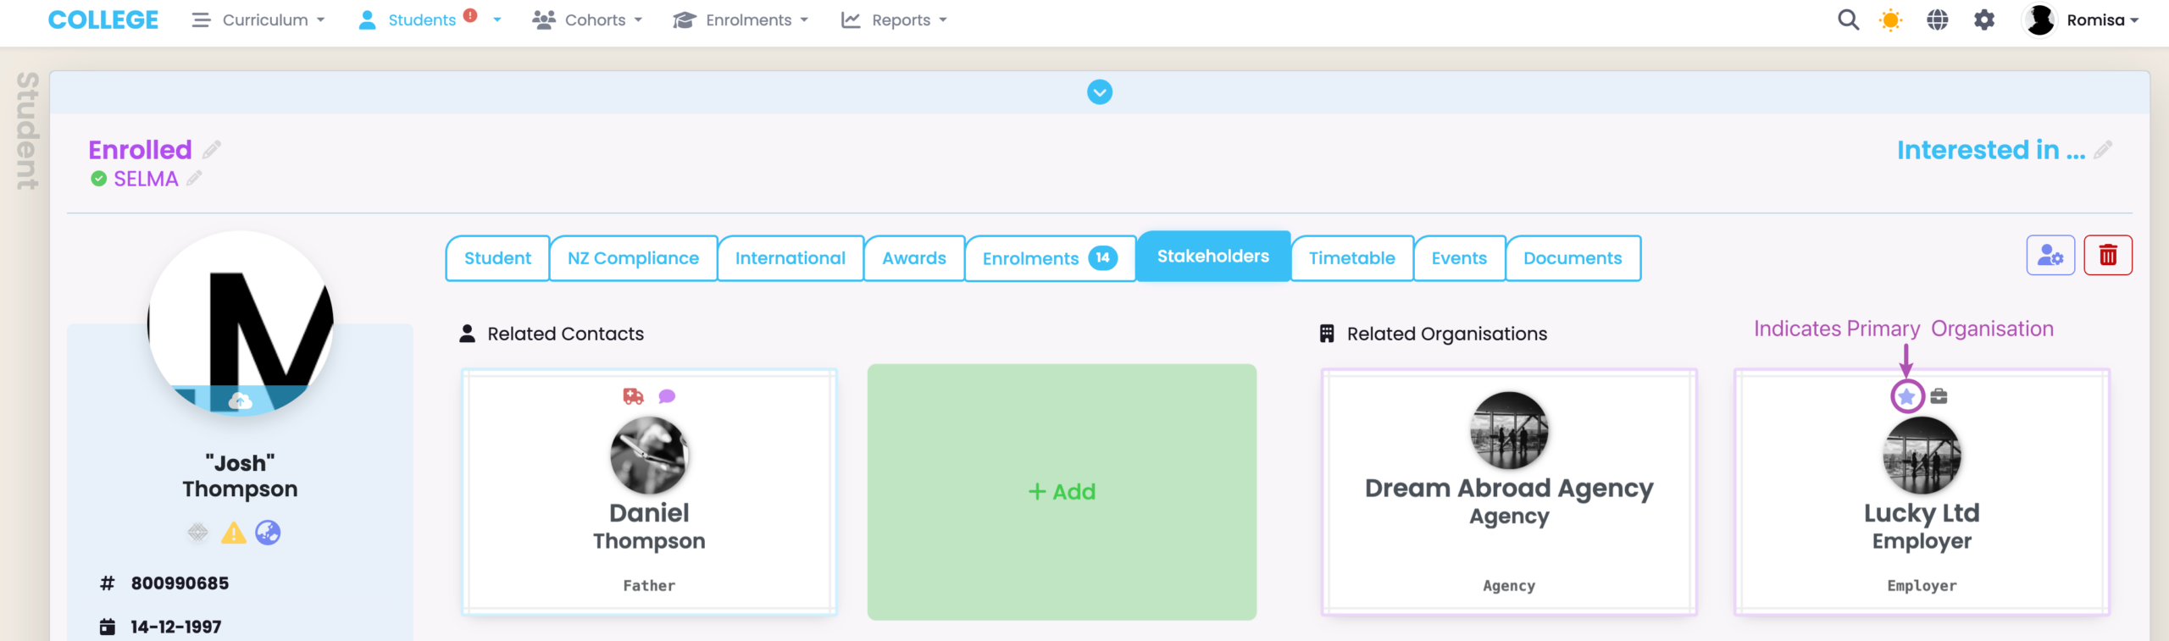This screenshot has width=2169, height=641.
Task: Click the primary organisation star on Lucky Ltd
Action: 1906,396
